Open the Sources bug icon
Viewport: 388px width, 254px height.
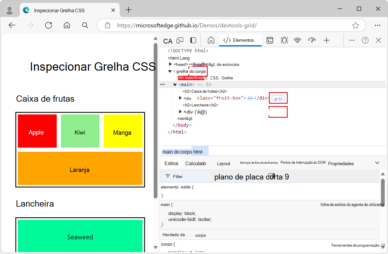point(284,40)
